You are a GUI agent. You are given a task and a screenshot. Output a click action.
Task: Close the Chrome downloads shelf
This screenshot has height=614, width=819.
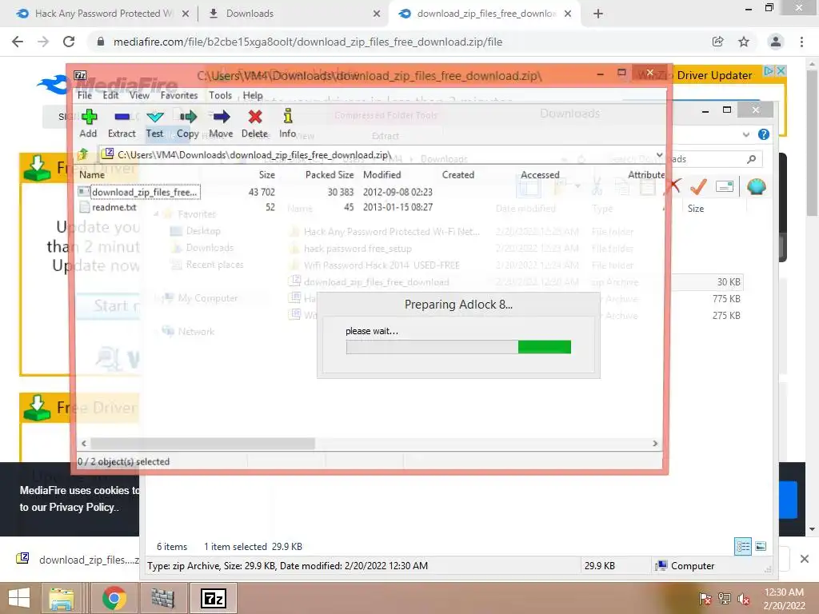tap(805, 559)
